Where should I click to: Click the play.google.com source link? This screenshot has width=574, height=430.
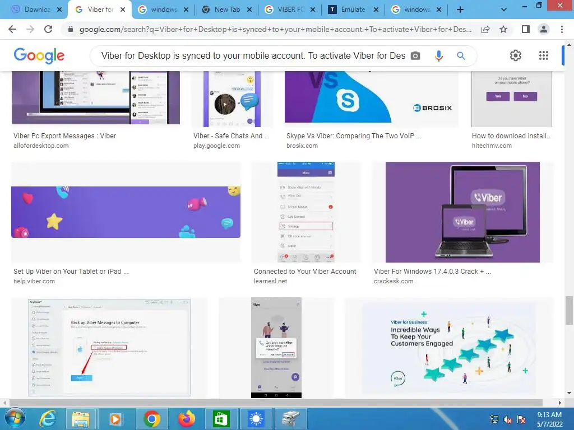[217, 146]
